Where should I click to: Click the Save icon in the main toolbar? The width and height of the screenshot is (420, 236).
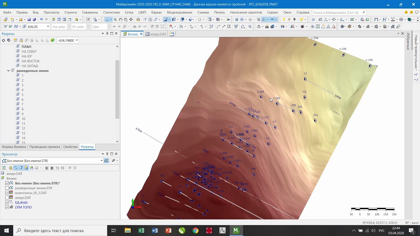tap(29, 20)
